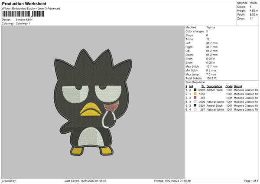The image size is (260, 184).
Task: Click the 'Trims:' value '12'
Action: click(208, 39)
